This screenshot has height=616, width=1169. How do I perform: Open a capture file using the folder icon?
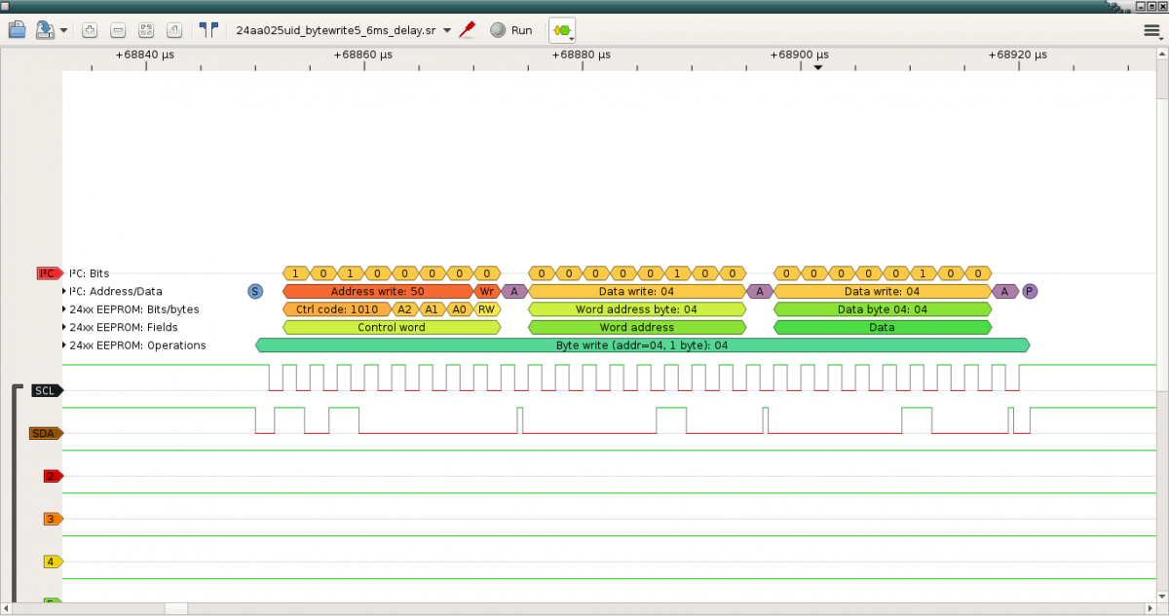pos(16,29)
